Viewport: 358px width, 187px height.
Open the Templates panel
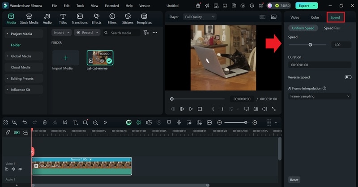coord(144,19)
